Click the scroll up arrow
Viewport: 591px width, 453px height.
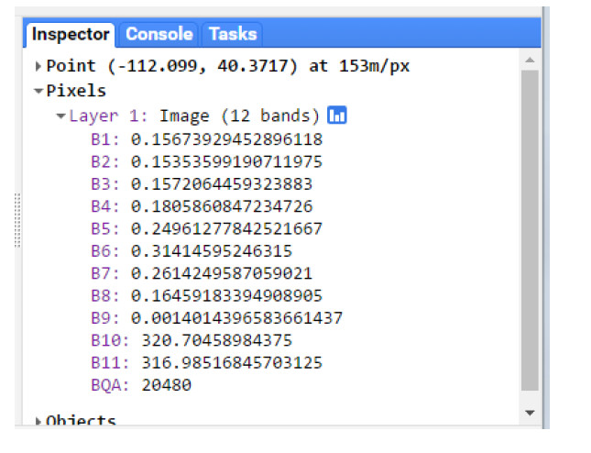click(529, 60)
